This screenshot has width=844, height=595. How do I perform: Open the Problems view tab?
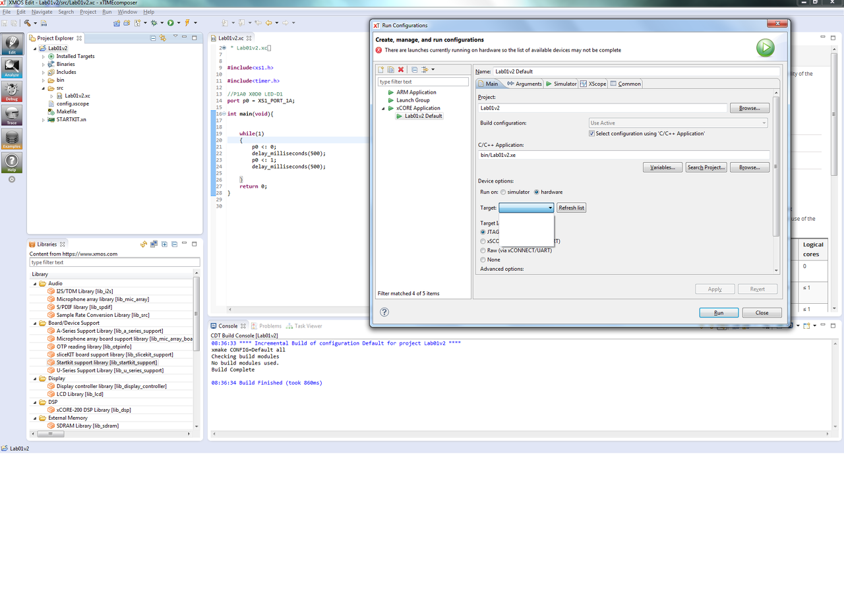[266, 326]
